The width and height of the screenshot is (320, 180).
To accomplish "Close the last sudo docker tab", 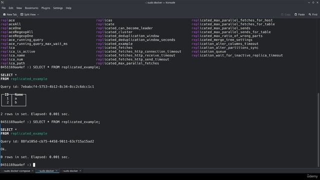I will (x=80, y=171).
